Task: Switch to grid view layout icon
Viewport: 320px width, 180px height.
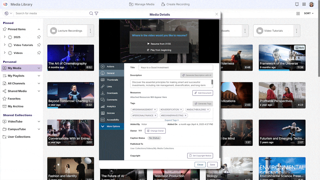Action: click(298, 13)
